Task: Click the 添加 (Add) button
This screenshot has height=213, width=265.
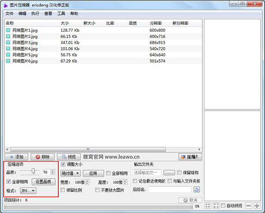Action: (16, 157)
